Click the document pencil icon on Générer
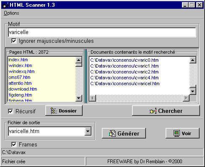Screen dimensions: 205x167 [x=112, y=133]
